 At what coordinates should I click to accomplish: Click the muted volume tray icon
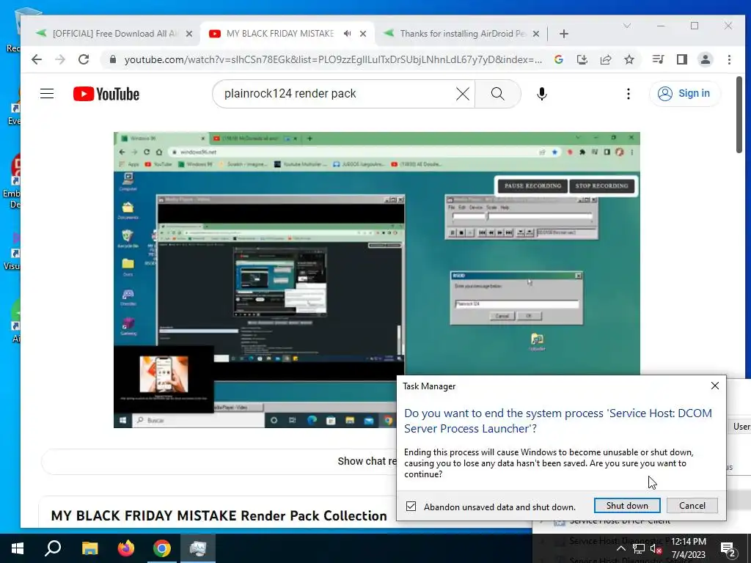click(x=656, y=548)
